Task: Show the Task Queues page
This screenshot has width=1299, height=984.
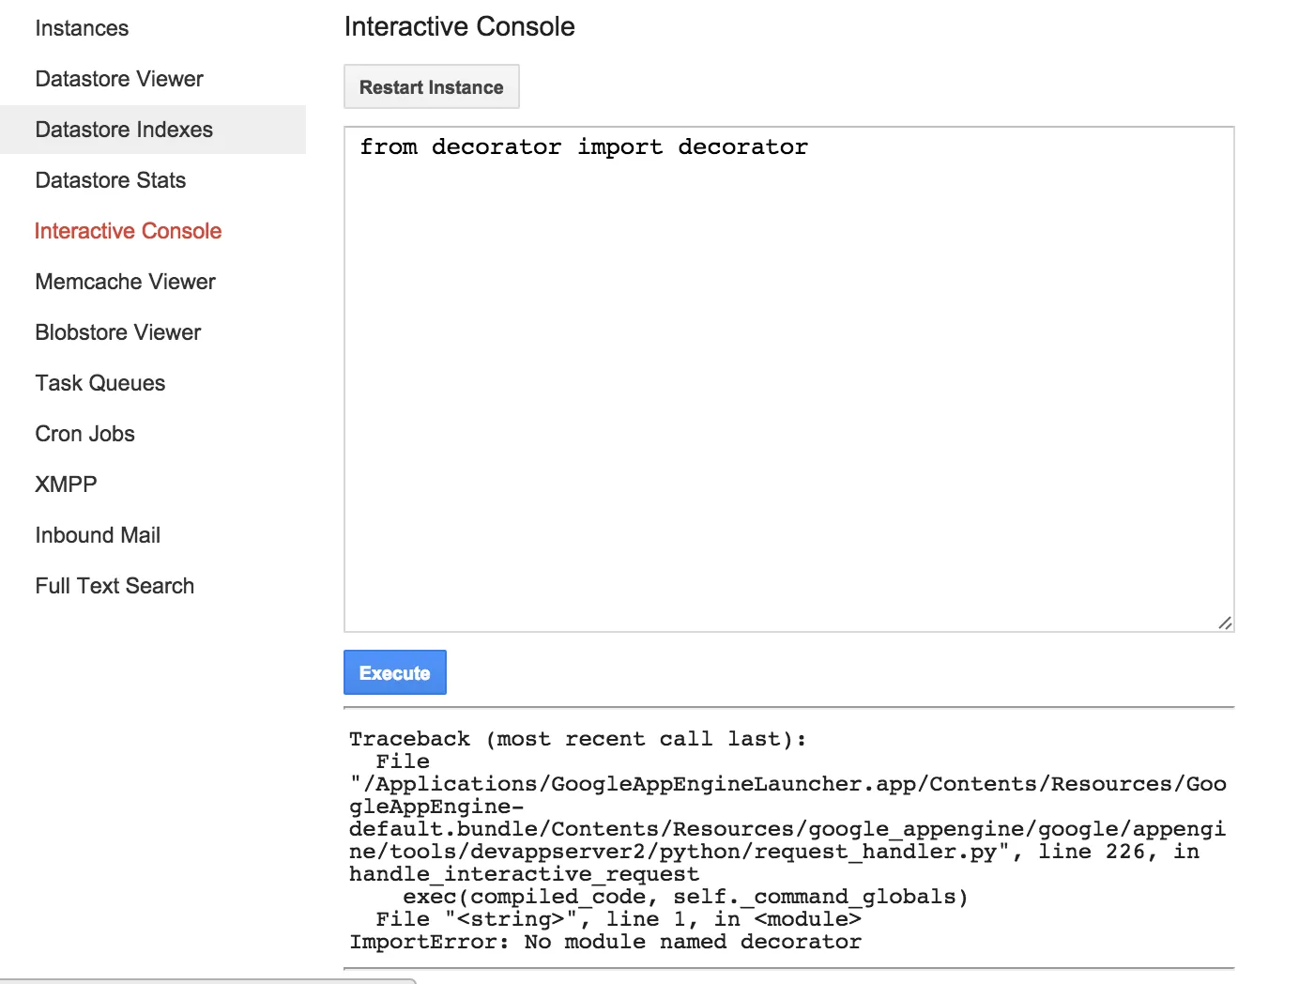Action: 100,383
